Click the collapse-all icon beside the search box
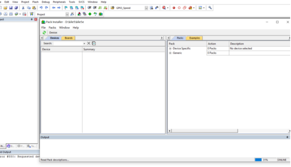Viewport: 291px width, 167px height. (x=94, y=44)
